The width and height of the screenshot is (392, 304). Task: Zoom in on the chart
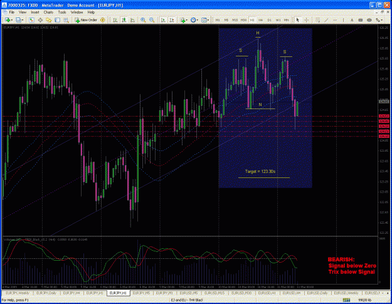pos(143,20)
